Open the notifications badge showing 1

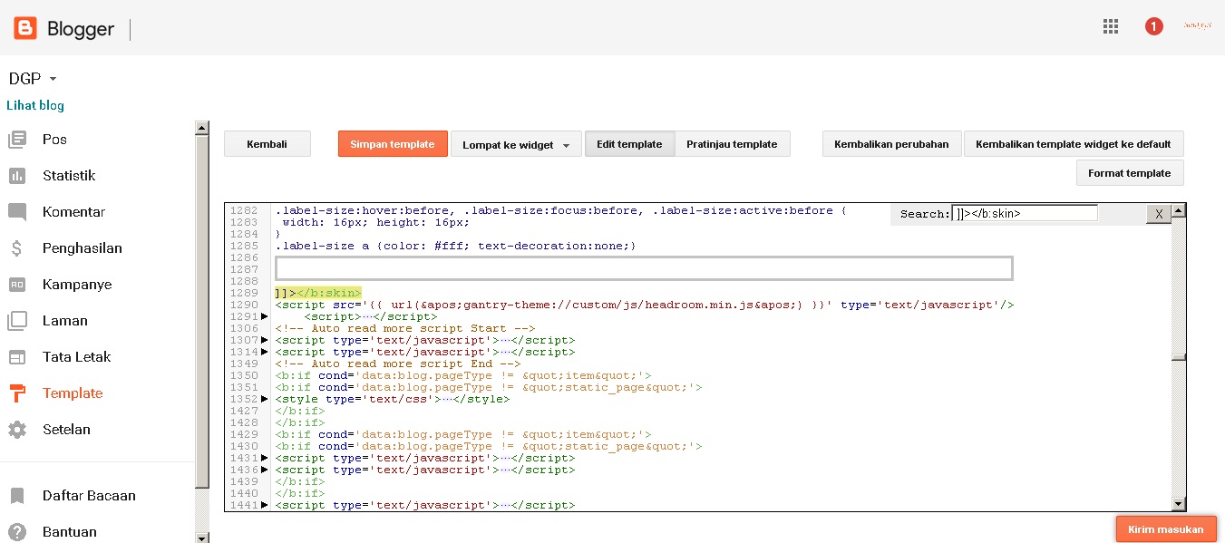tap(1153, 26)
